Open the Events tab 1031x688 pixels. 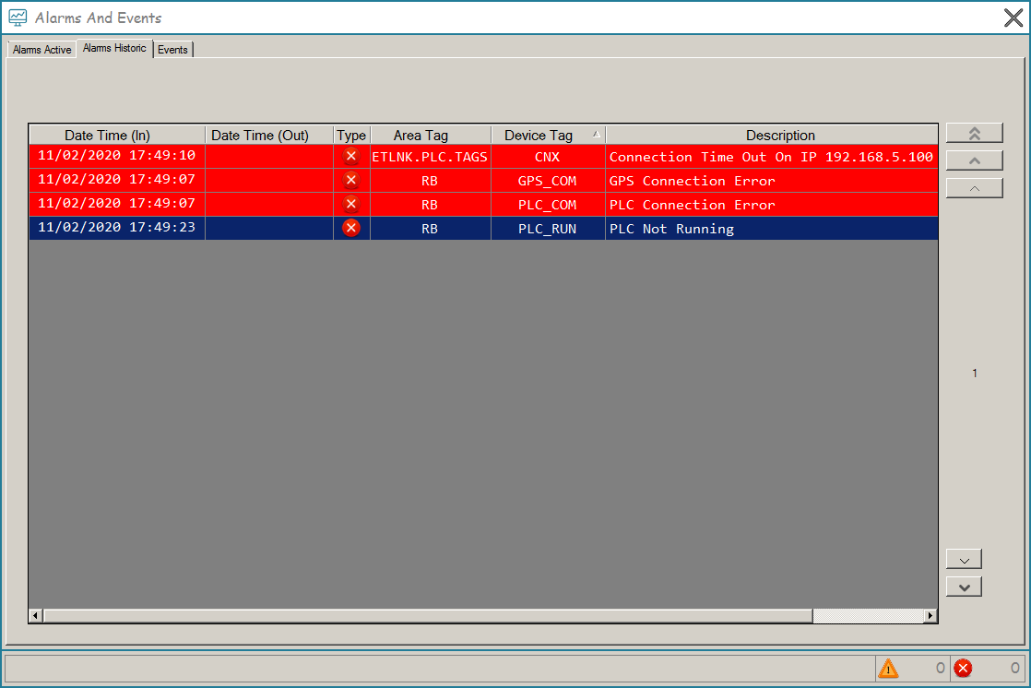point(173,49)
